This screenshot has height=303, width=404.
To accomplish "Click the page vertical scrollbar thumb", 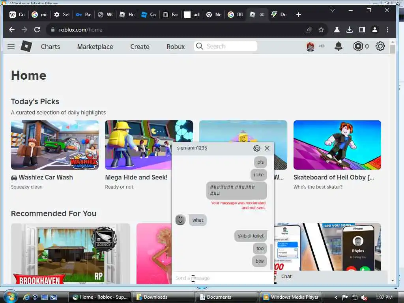I will point(393,49).
